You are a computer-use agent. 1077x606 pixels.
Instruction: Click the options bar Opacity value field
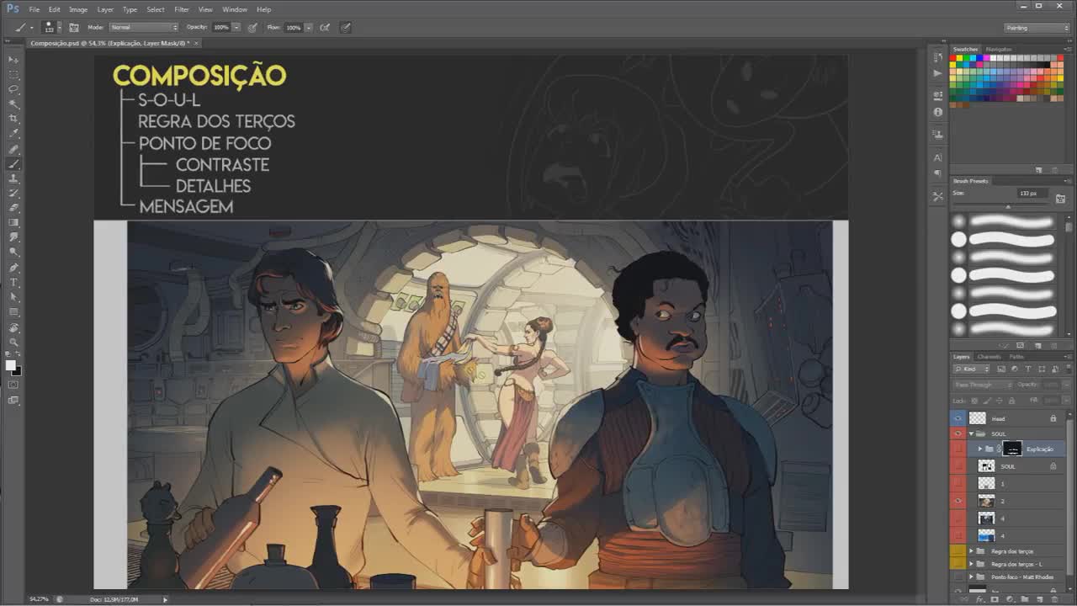[x=220, y=27]
